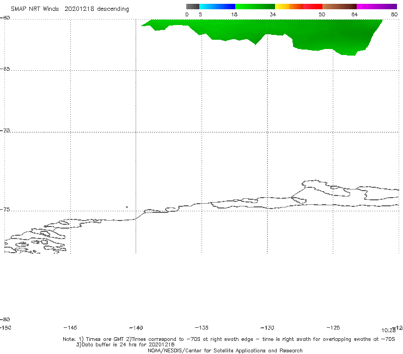This screenshot has width=403, height=354.
Task: Click the red segment of the color bar
Action: pyautogui.click(x=313, y=7)
